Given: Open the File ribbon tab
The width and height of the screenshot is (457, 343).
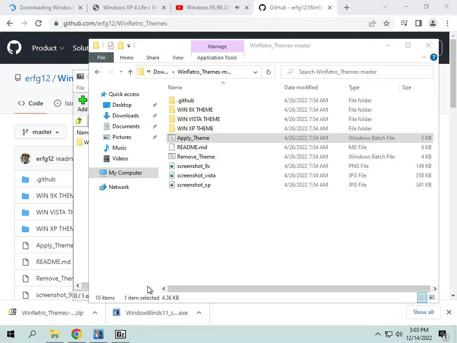Looking at the screenshot, I should [x=101, y=58].
